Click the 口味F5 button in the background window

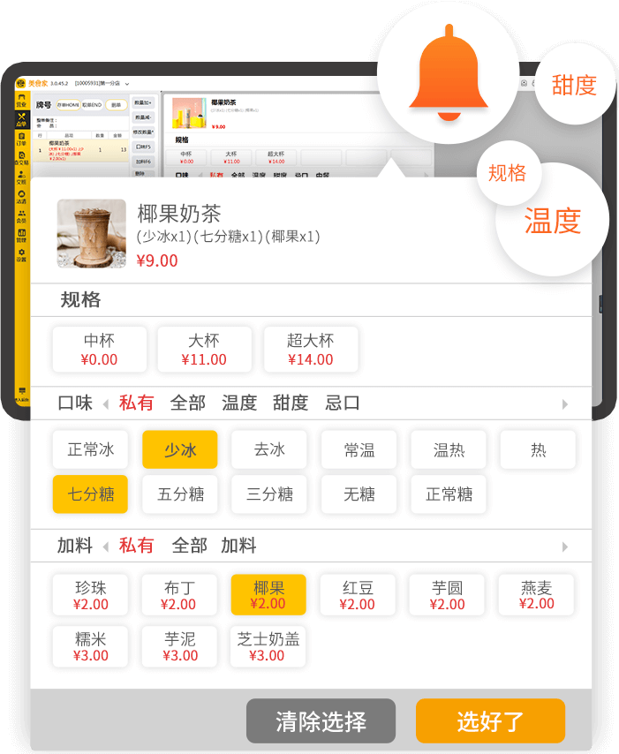[x=143, y=147]
